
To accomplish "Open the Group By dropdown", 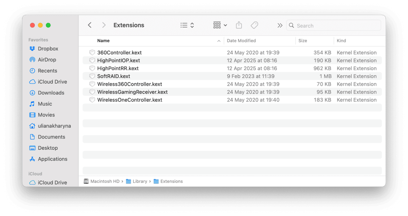I will [220, 25].
